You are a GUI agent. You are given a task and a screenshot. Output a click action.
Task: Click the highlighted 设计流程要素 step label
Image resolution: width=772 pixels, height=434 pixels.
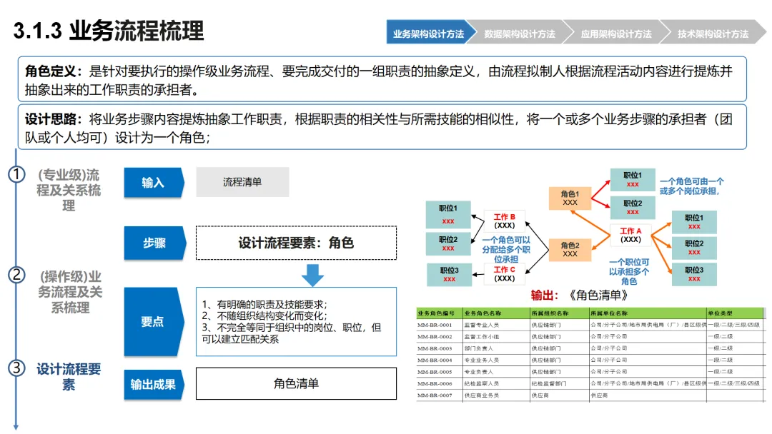tap(69, 376)
